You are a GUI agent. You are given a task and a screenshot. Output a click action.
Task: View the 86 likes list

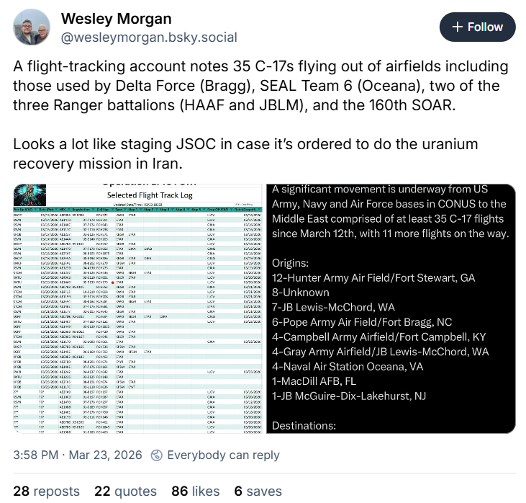[195, 491]
